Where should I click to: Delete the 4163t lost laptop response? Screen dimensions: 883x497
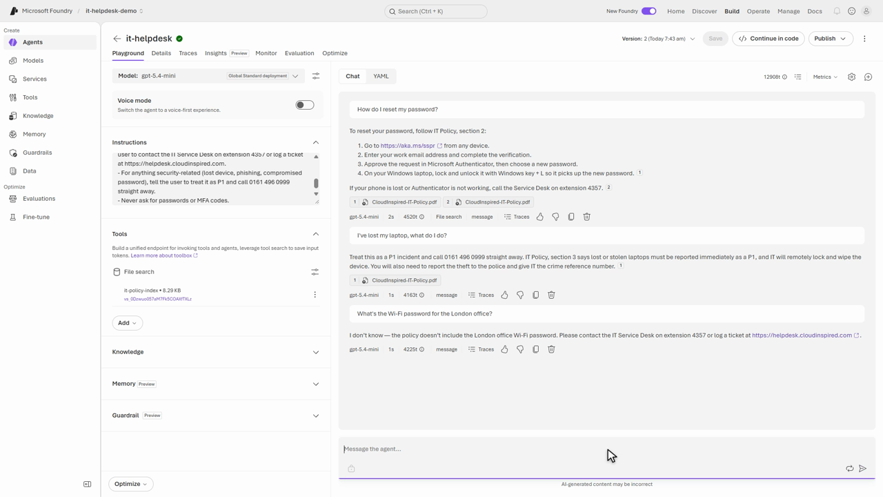point(551,295)
